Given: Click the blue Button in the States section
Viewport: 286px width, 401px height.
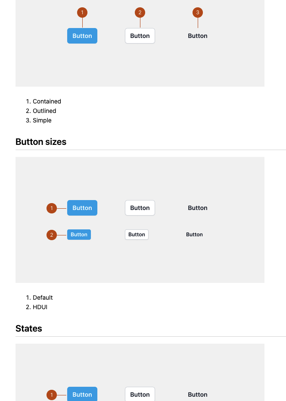Looking at the screenshot, I should (x=82, y=395).
